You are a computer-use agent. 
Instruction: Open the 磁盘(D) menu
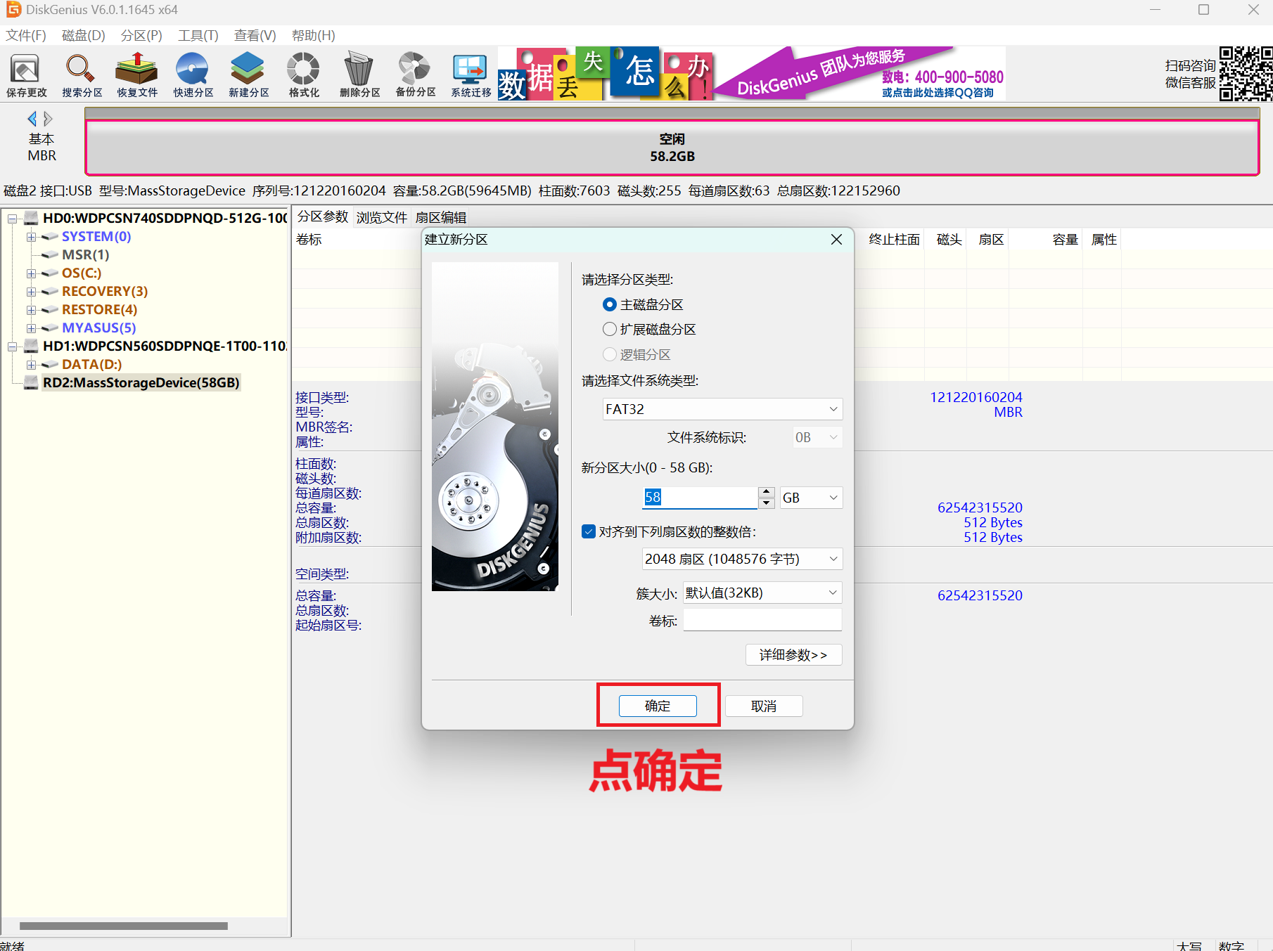pyautogui.click(x=84, y=35)
